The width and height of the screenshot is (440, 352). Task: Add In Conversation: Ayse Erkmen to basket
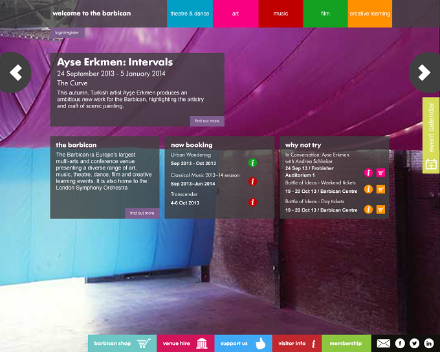click(x=380, y=173)
